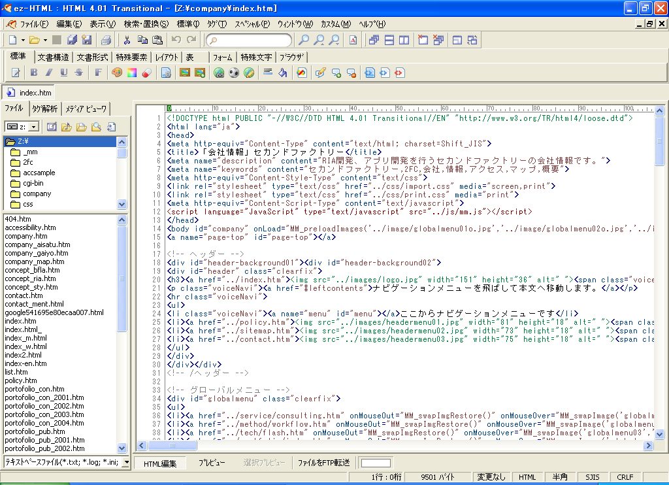Click the HTML編集 view button

(160, 463)
